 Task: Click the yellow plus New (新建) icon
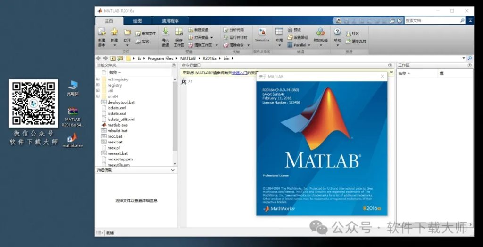pyautogui.click(x=115, y=32)
